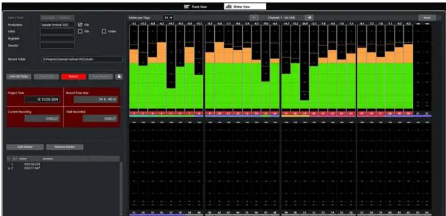Click the Artist input field

57,32
